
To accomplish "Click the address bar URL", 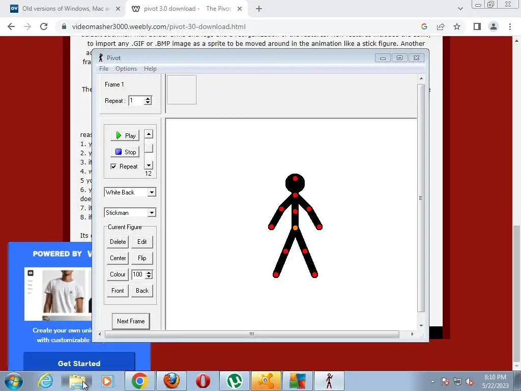I will (x=159, y=26).
